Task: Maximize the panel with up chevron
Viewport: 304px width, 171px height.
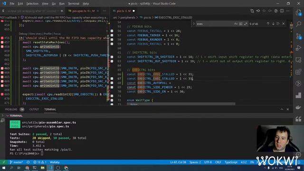Action: click(282, 109)
